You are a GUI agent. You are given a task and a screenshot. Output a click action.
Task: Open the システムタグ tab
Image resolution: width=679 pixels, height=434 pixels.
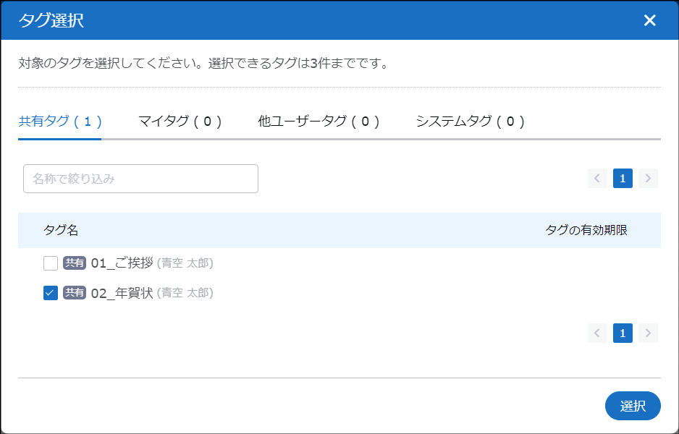tap(470, 122)
